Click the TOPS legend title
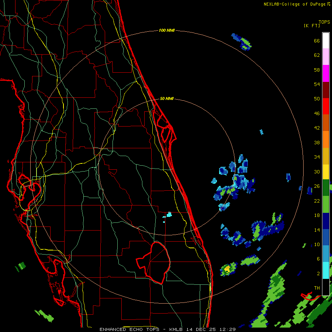 pyautogui.click(x=324, y=22)
